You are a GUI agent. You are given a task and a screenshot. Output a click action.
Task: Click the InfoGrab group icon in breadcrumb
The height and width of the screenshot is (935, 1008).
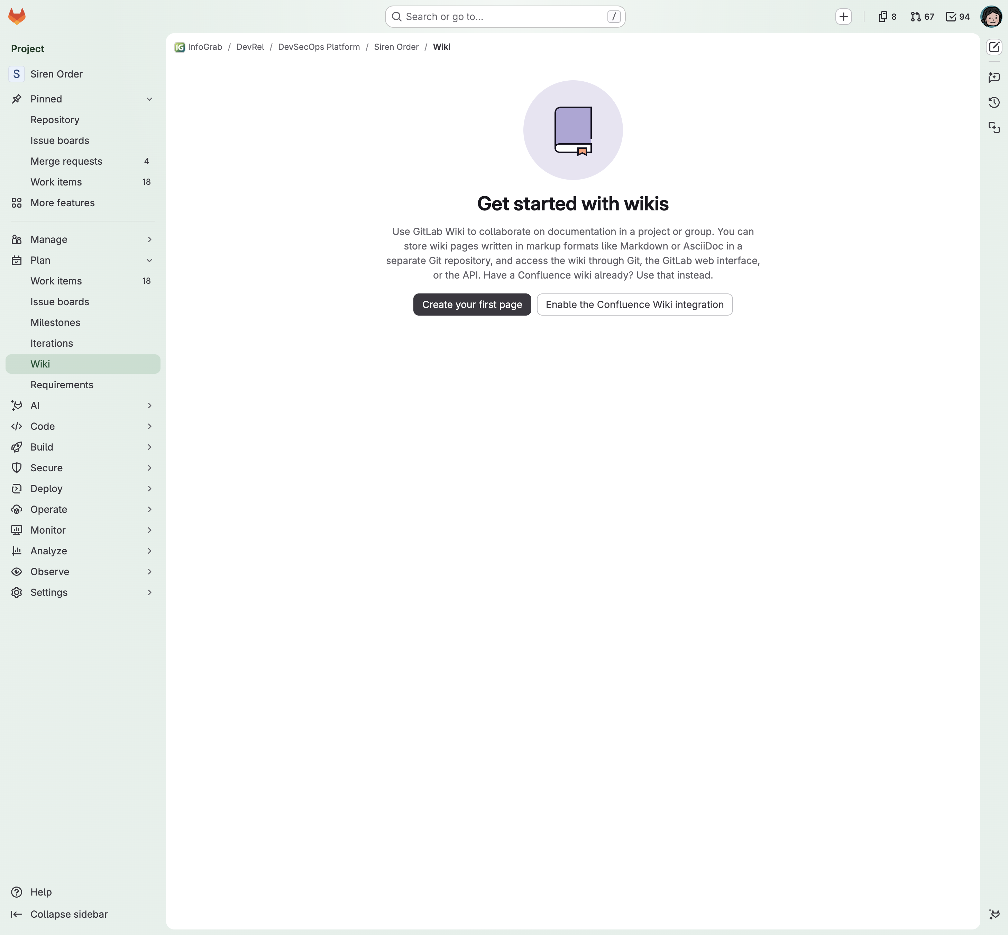[180, 47]
